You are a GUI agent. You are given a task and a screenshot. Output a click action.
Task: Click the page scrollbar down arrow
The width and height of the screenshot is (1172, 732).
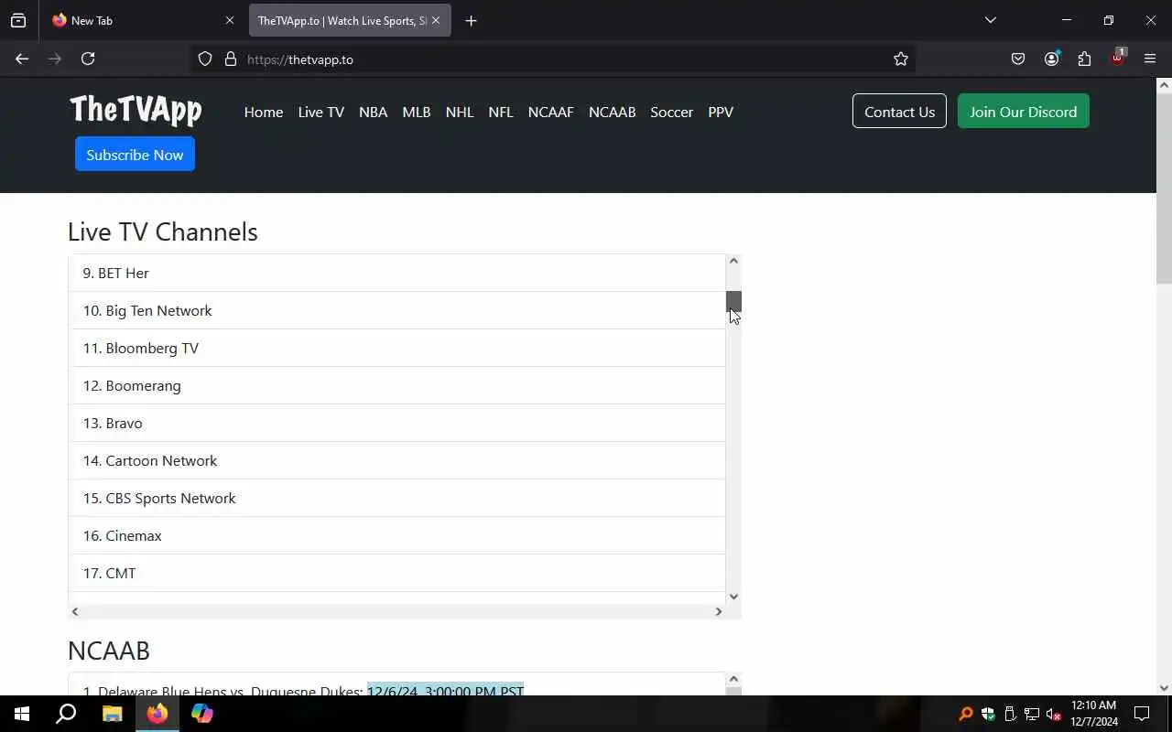tap(1164, 688)
